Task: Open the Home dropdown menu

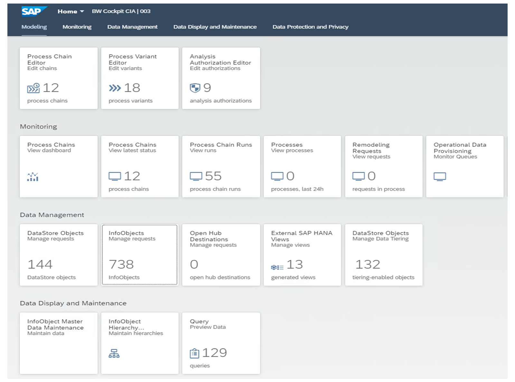Action: (x=71, y=11)
